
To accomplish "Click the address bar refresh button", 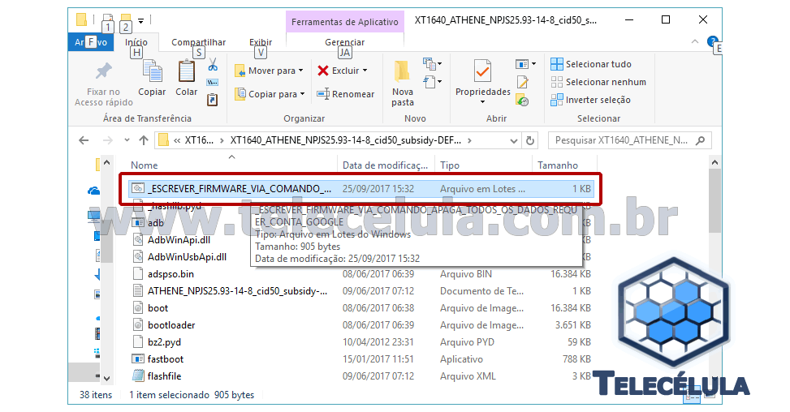I will click(x=531, y=140).
